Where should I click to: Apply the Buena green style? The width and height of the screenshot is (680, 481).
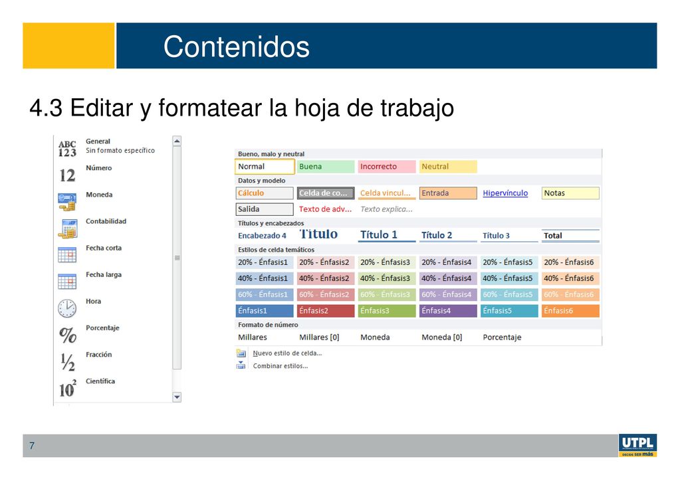[x=326, y=166]
